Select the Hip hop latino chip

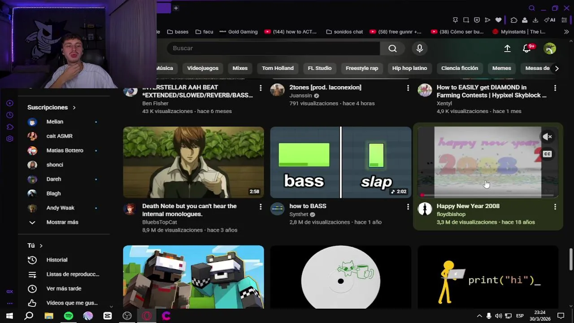tap(409, 68)
